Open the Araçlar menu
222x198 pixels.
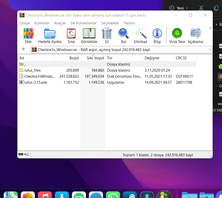[60, 23]
